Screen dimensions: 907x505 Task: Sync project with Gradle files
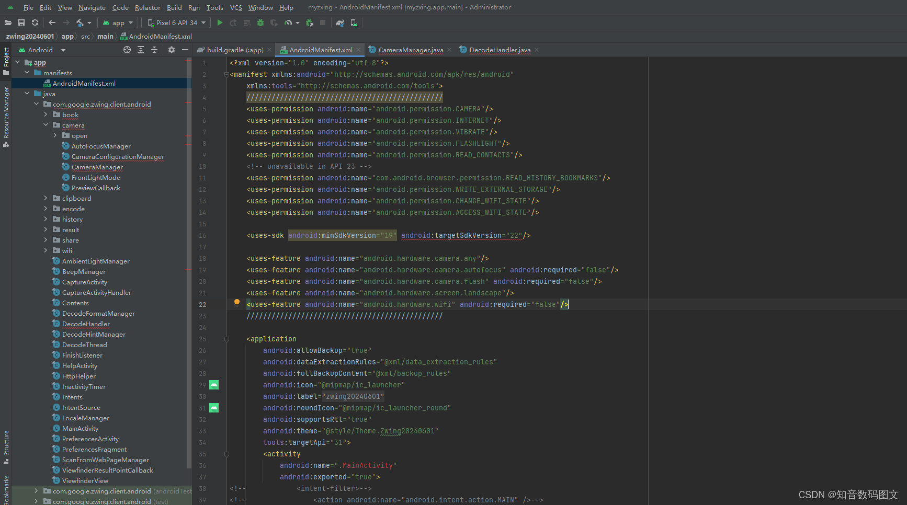pyautogui.click(x=340, y=22)
